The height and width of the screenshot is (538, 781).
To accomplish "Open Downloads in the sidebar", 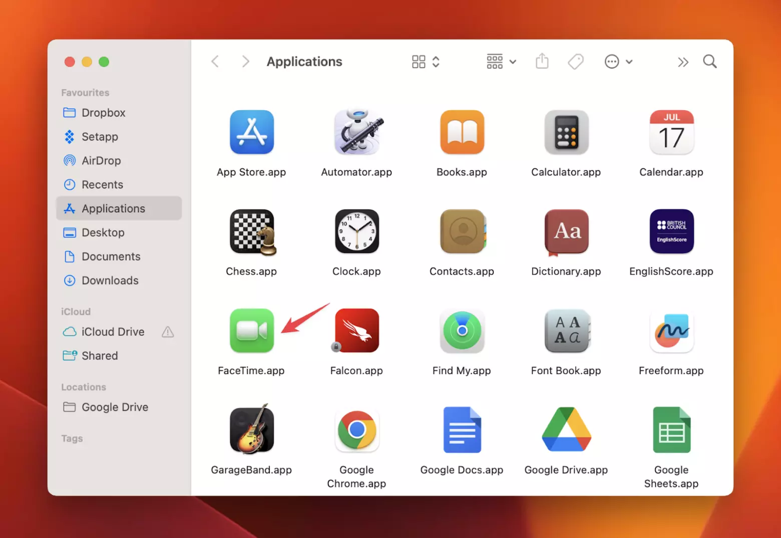I will point(119,281).
